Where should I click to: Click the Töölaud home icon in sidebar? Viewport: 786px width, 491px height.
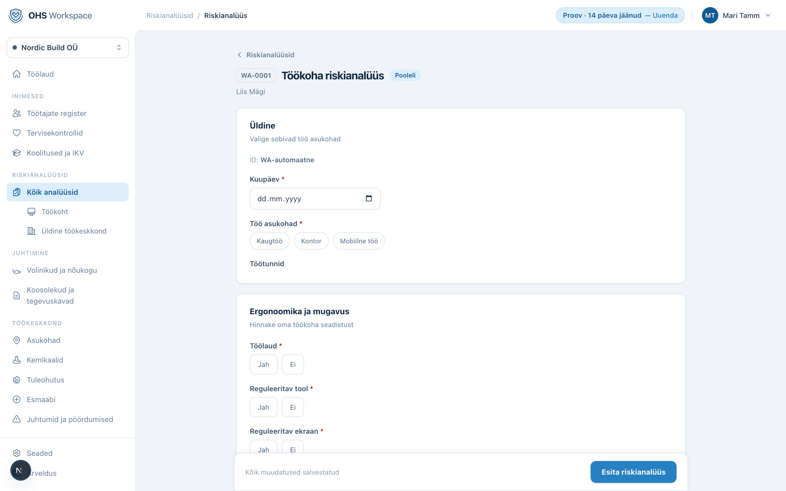click(17, 74)
